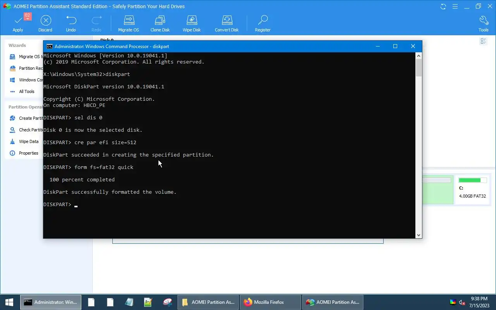
Task: Open the Clone Disk tool
Action: pos(160,23)
